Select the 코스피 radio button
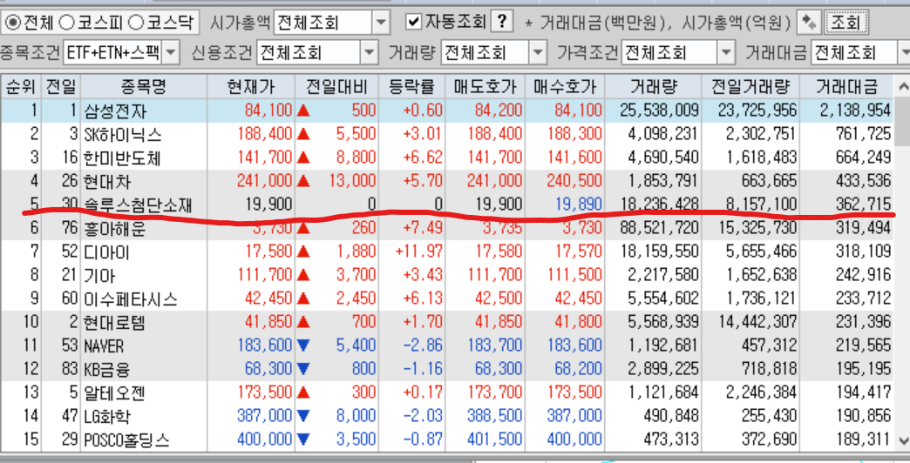 coord(67,23)
